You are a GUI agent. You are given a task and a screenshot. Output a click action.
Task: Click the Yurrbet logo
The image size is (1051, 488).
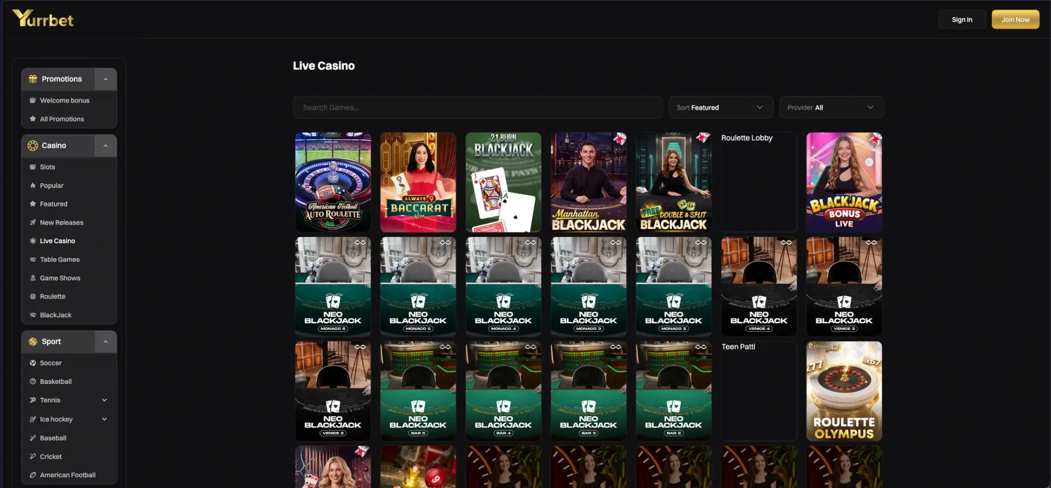pyautogui.click(x=43, y=19)
